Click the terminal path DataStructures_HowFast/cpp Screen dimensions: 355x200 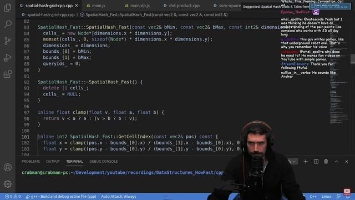pos(190,173)
